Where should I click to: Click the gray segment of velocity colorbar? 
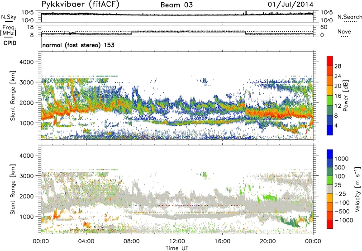330,189
